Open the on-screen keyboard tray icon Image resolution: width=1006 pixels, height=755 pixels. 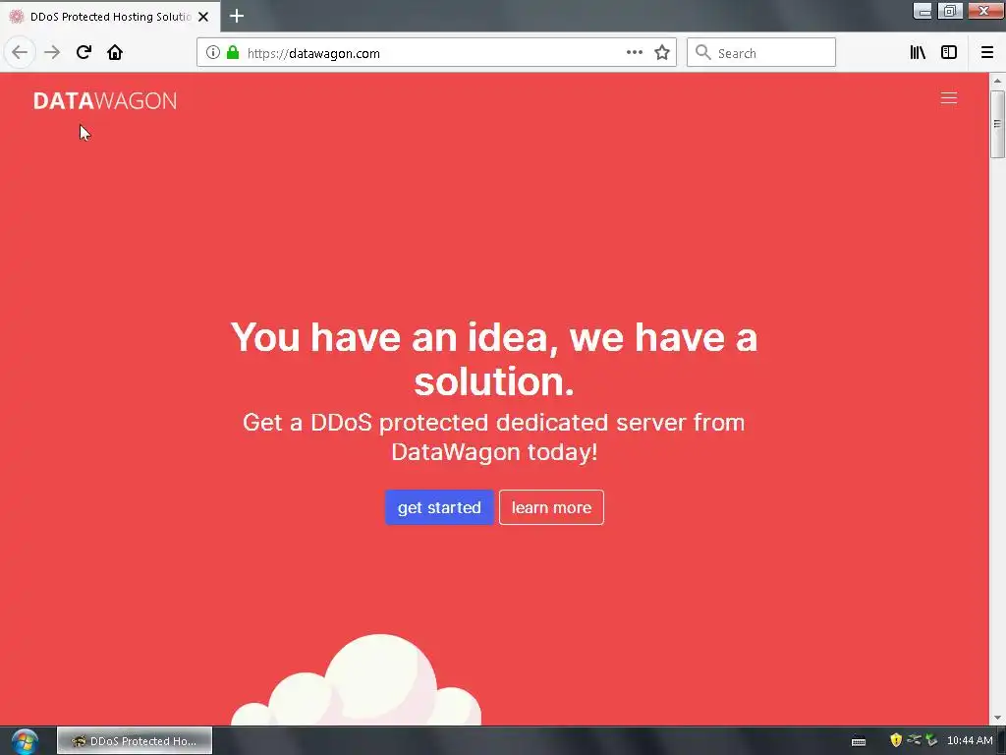click(x=859, y=741)
